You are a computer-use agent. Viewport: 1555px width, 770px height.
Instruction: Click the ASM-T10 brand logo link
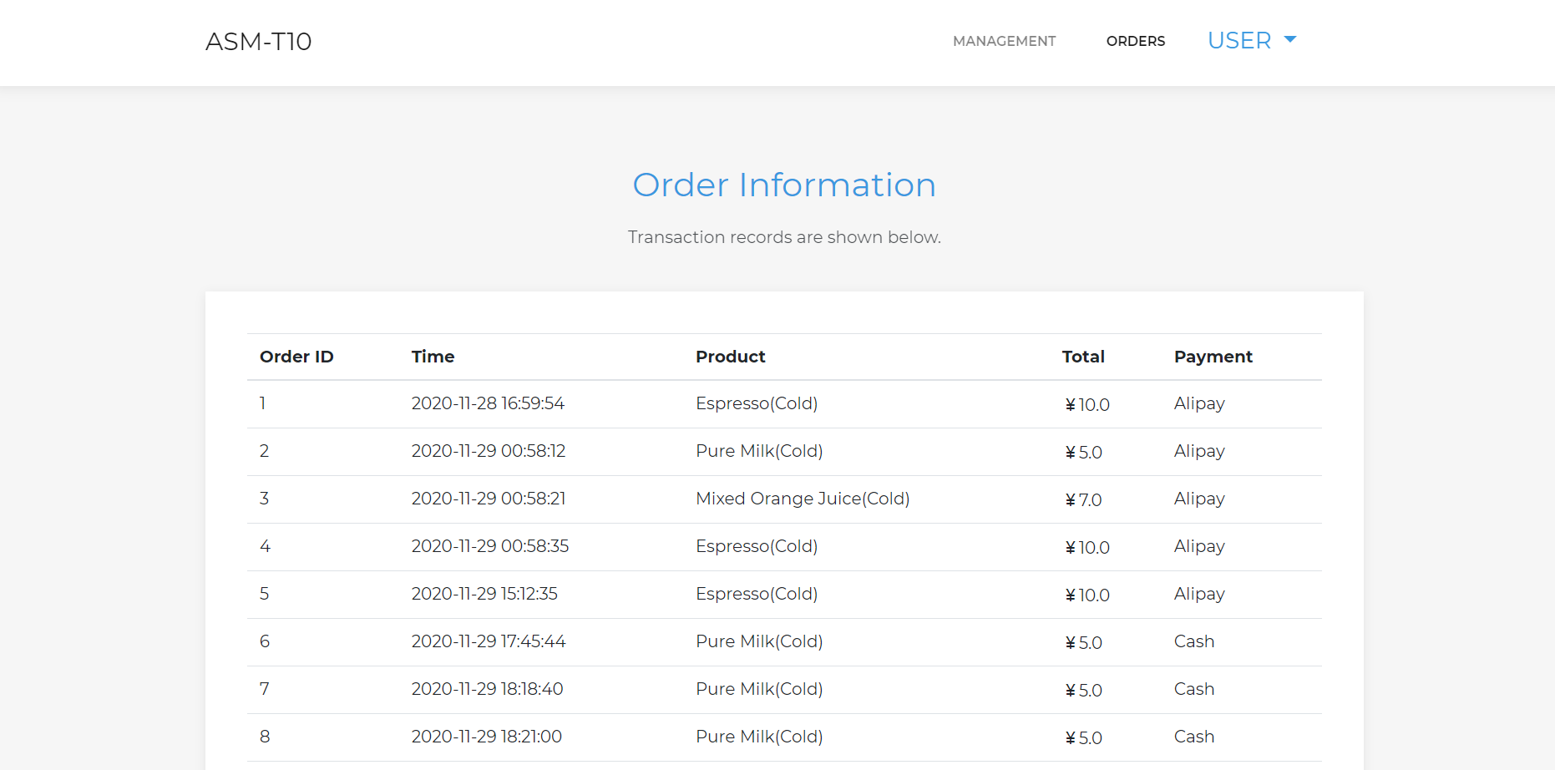coord(258,41)
